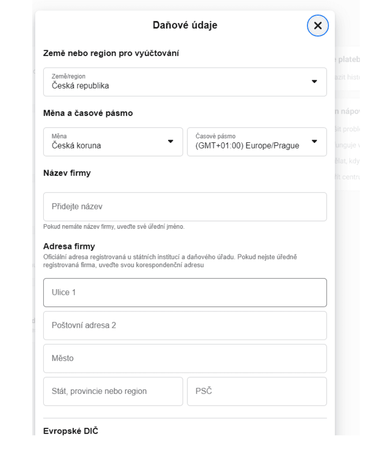Open the Země/region dropdown

point(185,82)
